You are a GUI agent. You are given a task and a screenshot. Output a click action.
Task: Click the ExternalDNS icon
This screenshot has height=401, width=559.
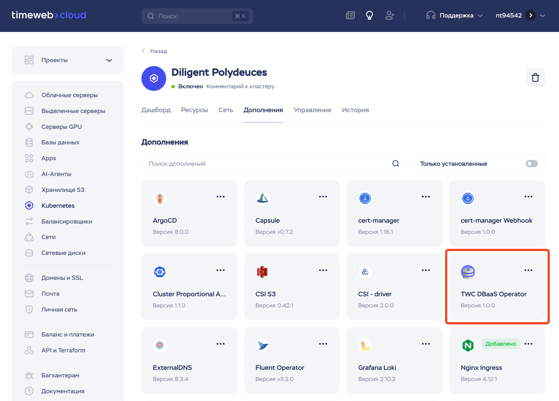click(160, 345)
